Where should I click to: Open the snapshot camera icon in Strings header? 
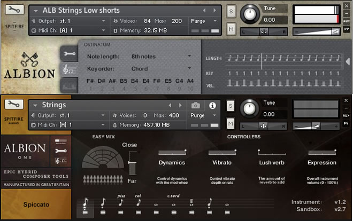pyautogui.click(x=196, y=105)
